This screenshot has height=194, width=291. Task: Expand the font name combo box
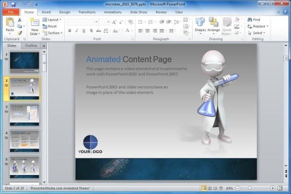pos(96,22)
